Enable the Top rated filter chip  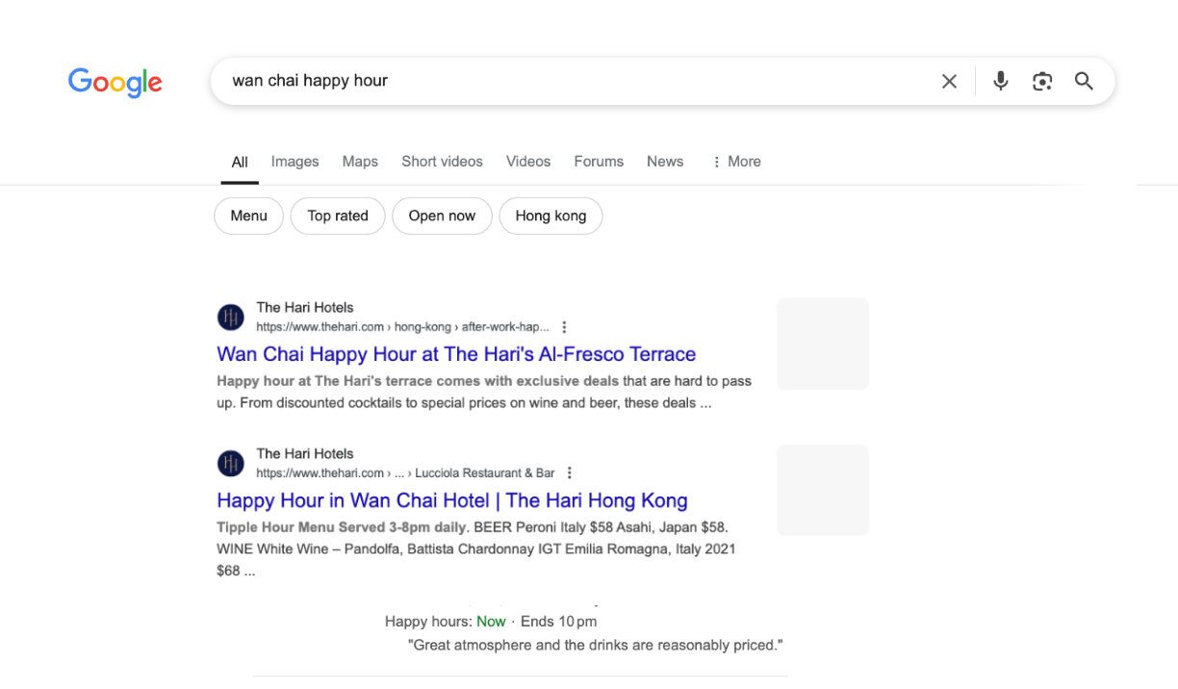click(338, 216)
